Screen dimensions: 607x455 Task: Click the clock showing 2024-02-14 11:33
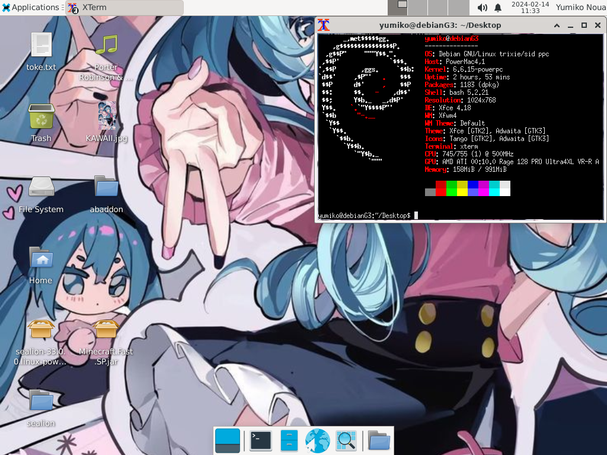(x=531, y=7)
